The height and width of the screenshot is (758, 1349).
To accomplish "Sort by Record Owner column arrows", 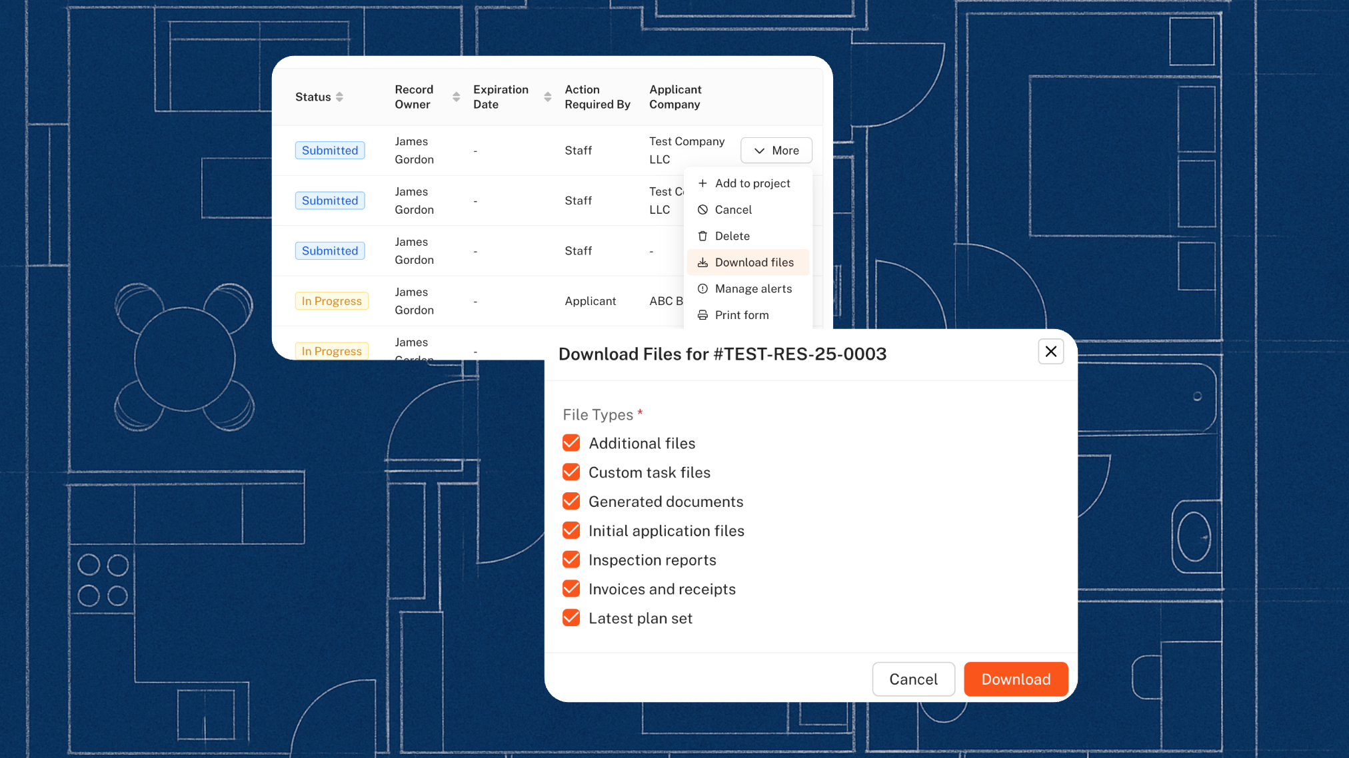I will [456, 97].
